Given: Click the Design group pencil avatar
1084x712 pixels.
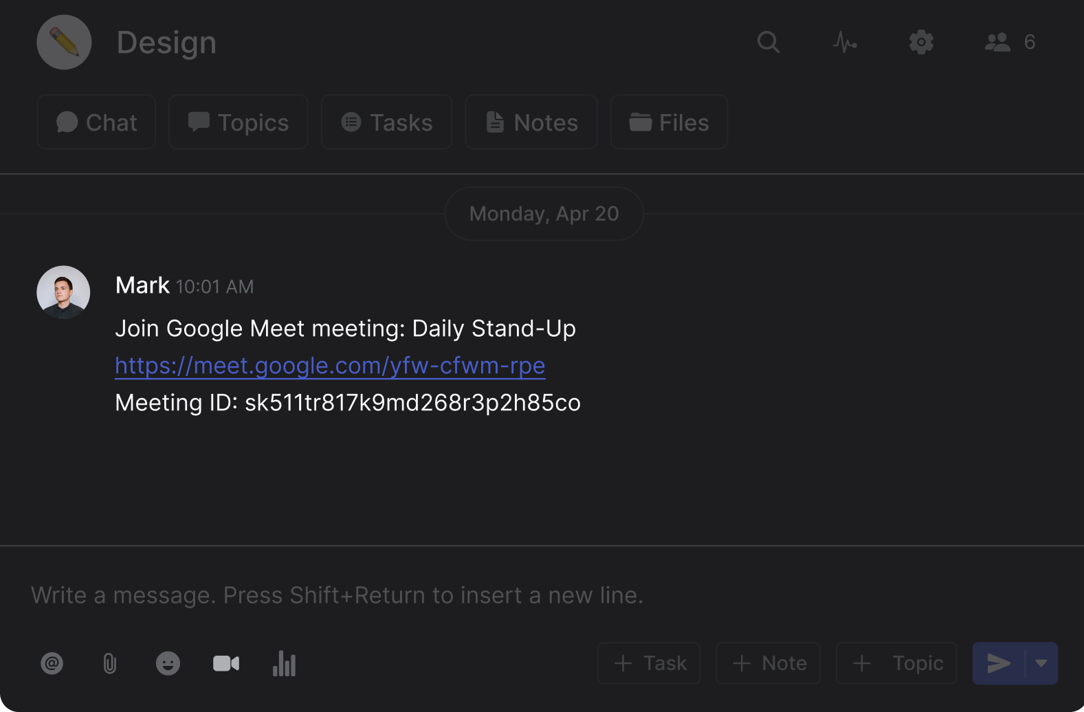Looking at the screenshot, I should (64, 42).
